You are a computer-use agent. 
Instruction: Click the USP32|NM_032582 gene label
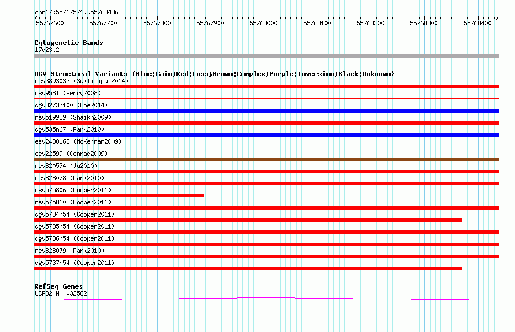(61, 293)
